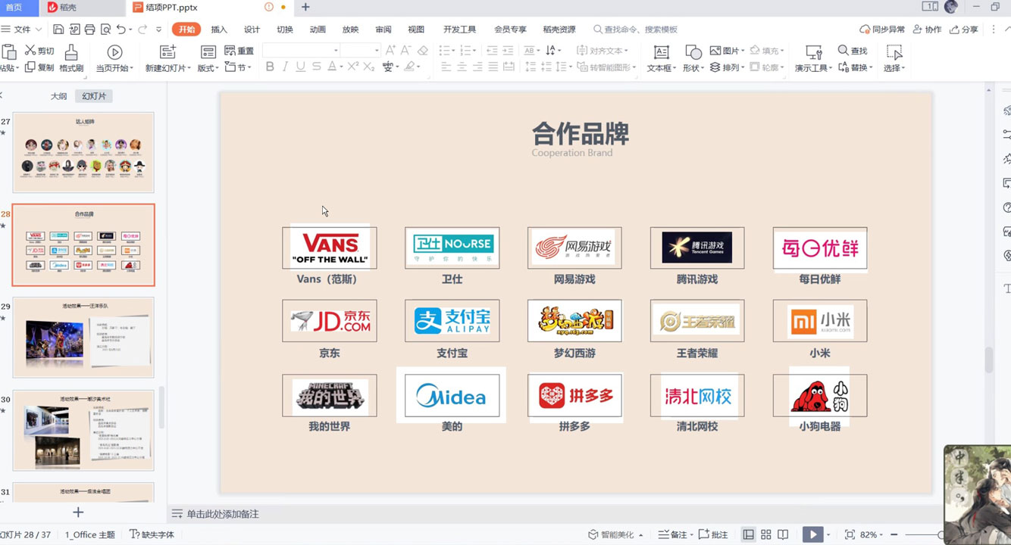The image size is (1011, 545).
Task: Click the Save icon in quick access toolbar
Action: coord(58,30)
